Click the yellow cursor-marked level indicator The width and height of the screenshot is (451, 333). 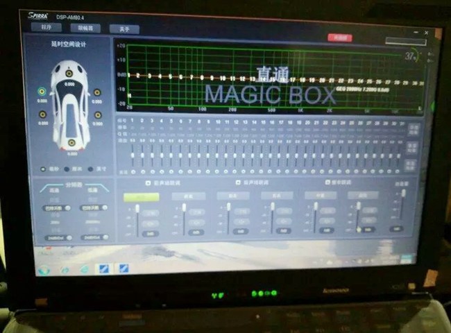(x=359, y=230)
